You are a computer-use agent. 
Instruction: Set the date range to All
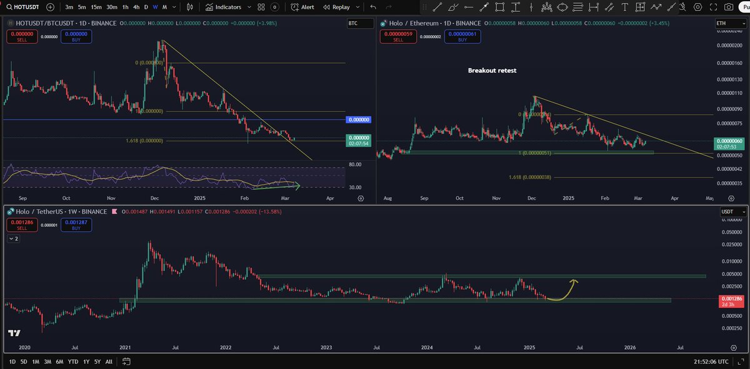click(109, 361)
